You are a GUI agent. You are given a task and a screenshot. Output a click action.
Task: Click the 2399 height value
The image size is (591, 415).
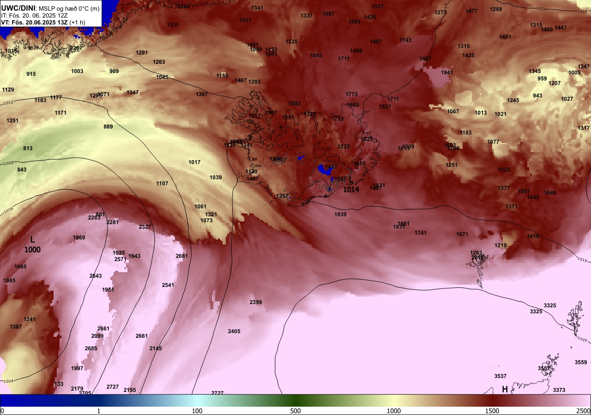pos(256,302)
